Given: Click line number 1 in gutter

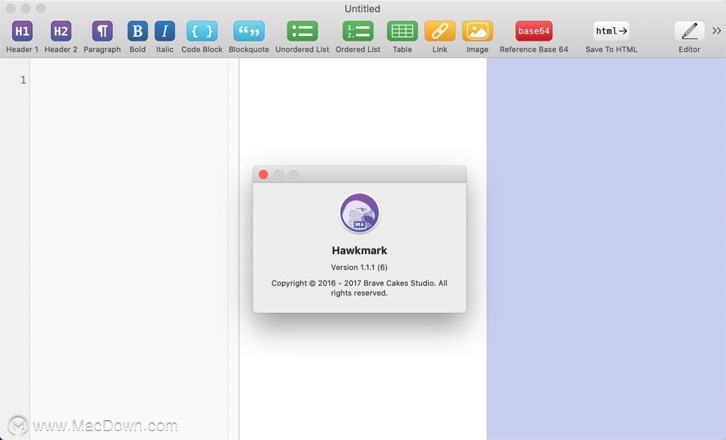Looking at the screenshot, I should [x=23, y=80].
